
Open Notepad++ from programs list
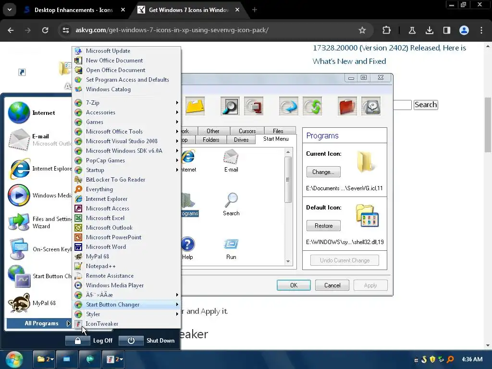click(127, 266)
